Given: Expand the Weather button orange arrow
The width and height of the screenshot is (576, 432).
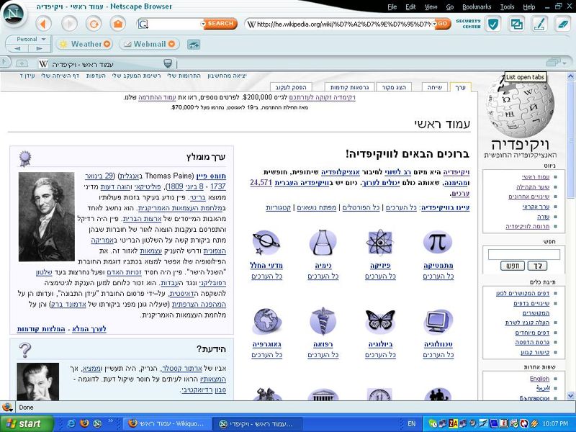Looking at the screenshot, I should [107, 44].
